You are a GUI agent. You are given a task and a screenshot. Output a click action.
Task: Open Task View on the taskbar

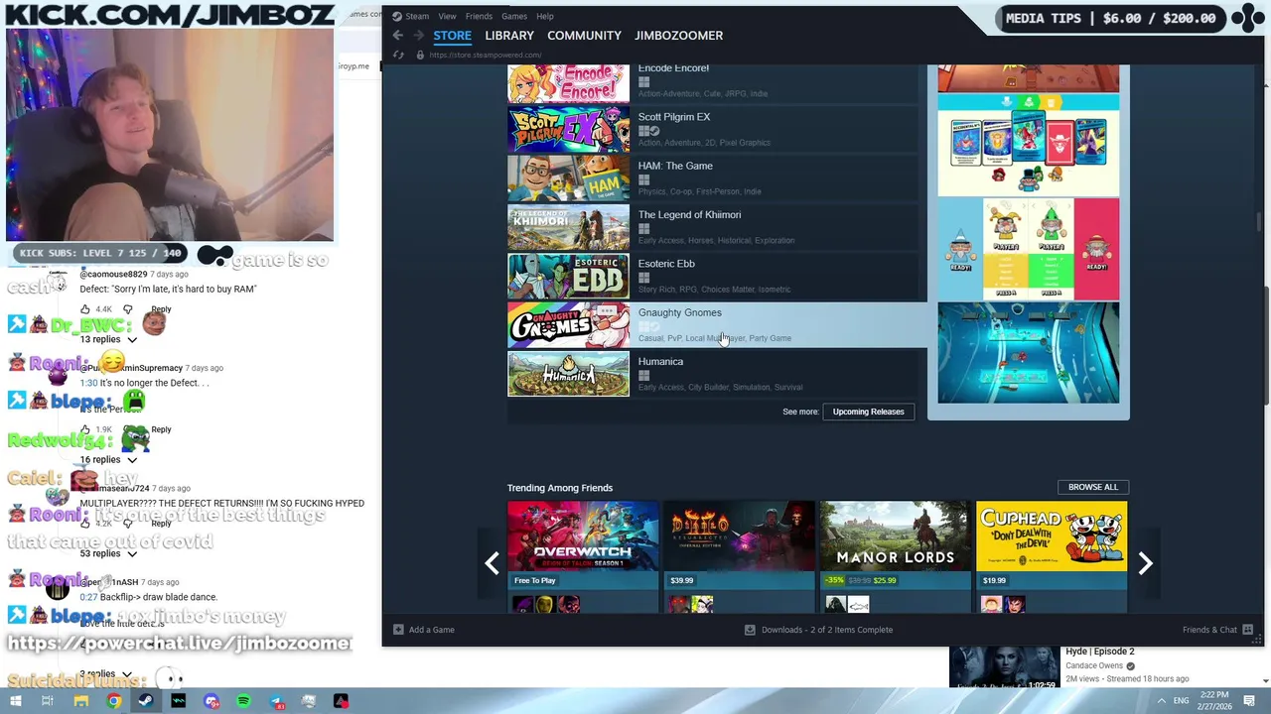tap(47, 701)
